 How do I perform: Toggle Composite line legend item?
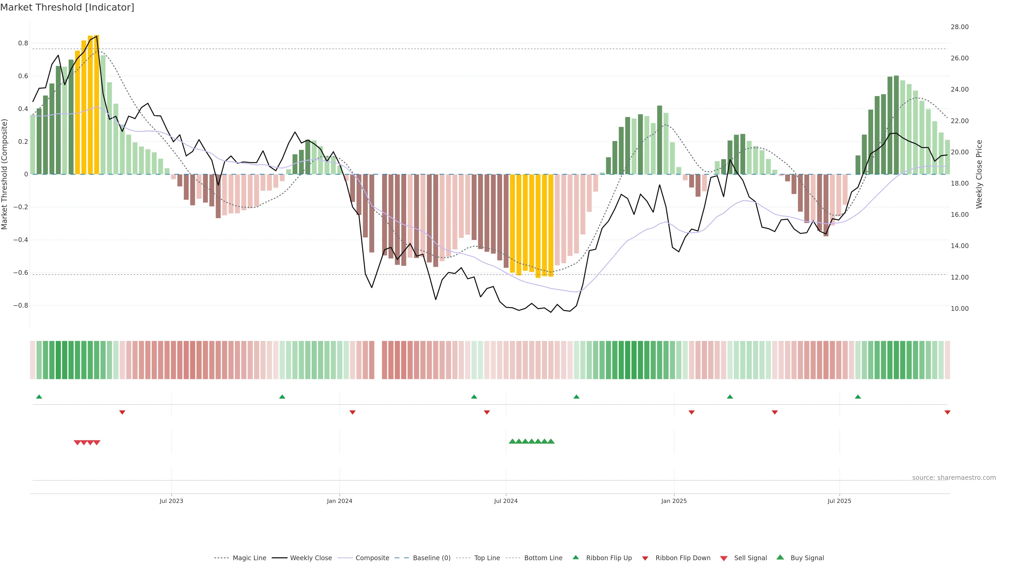tap(372, 558)
